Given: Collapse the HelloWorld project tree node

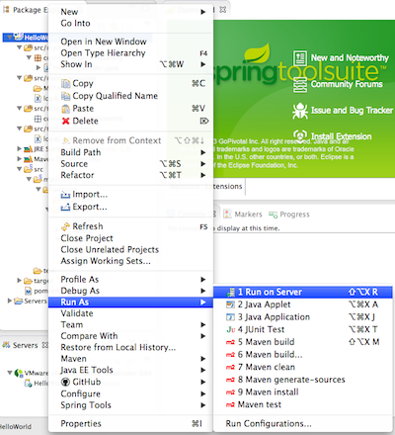Looking at the screenshot, I should point(10,38).
